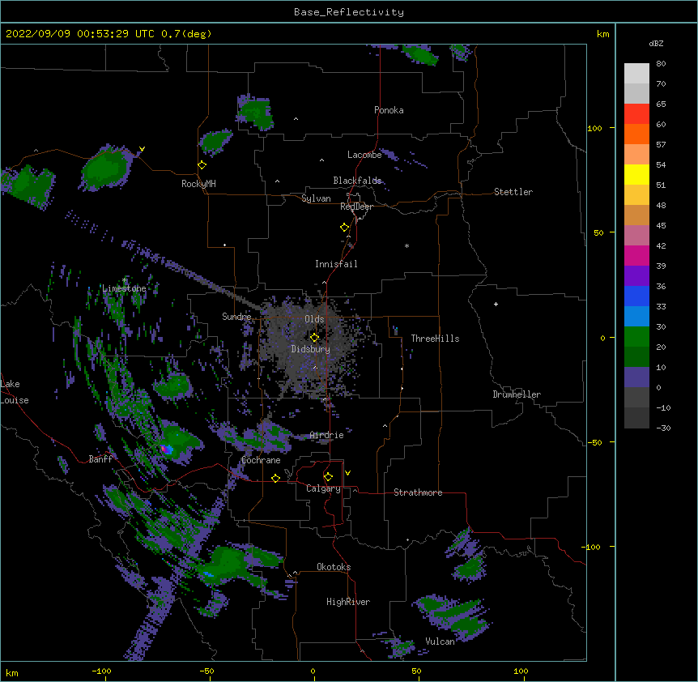Click the Calgary city label
Viewport: 698px width, 682px height.
coord(323,488)
